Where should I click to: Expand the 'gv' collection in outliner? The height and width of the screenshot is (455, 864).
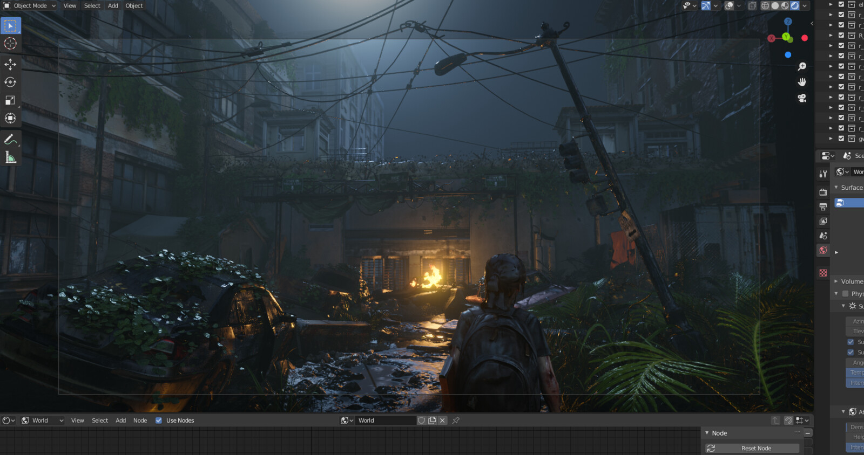[831, 139]
